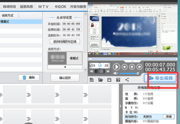Click the 0个画面风格 info value
This screenshot has width=180, height=124.
coord(151,121)
